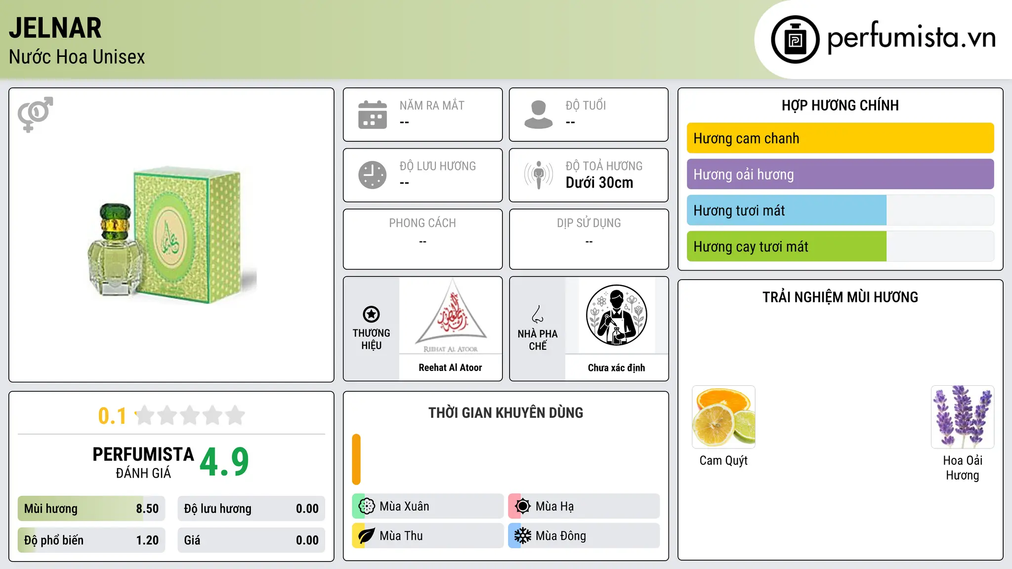Viewport: 1012px width, 569px height.
Task: Select the Hoa Oải Hương lavender image
Action: pyautogui.click(x=963, y=417)
